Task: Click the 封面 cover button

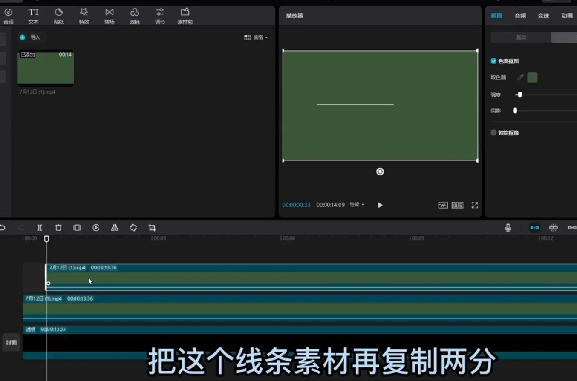Action: click(x=12, y=342)
